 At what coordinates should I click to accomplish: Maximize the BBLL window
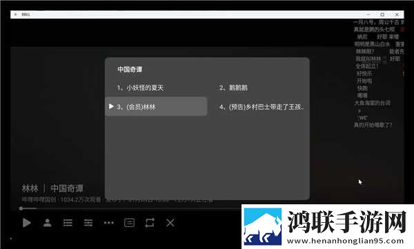click(x=382, y=14)
